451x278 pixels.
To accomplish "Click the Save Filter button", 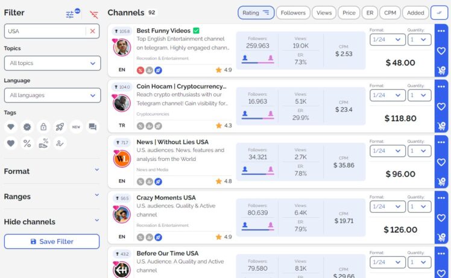I will (x=52, y=241).
